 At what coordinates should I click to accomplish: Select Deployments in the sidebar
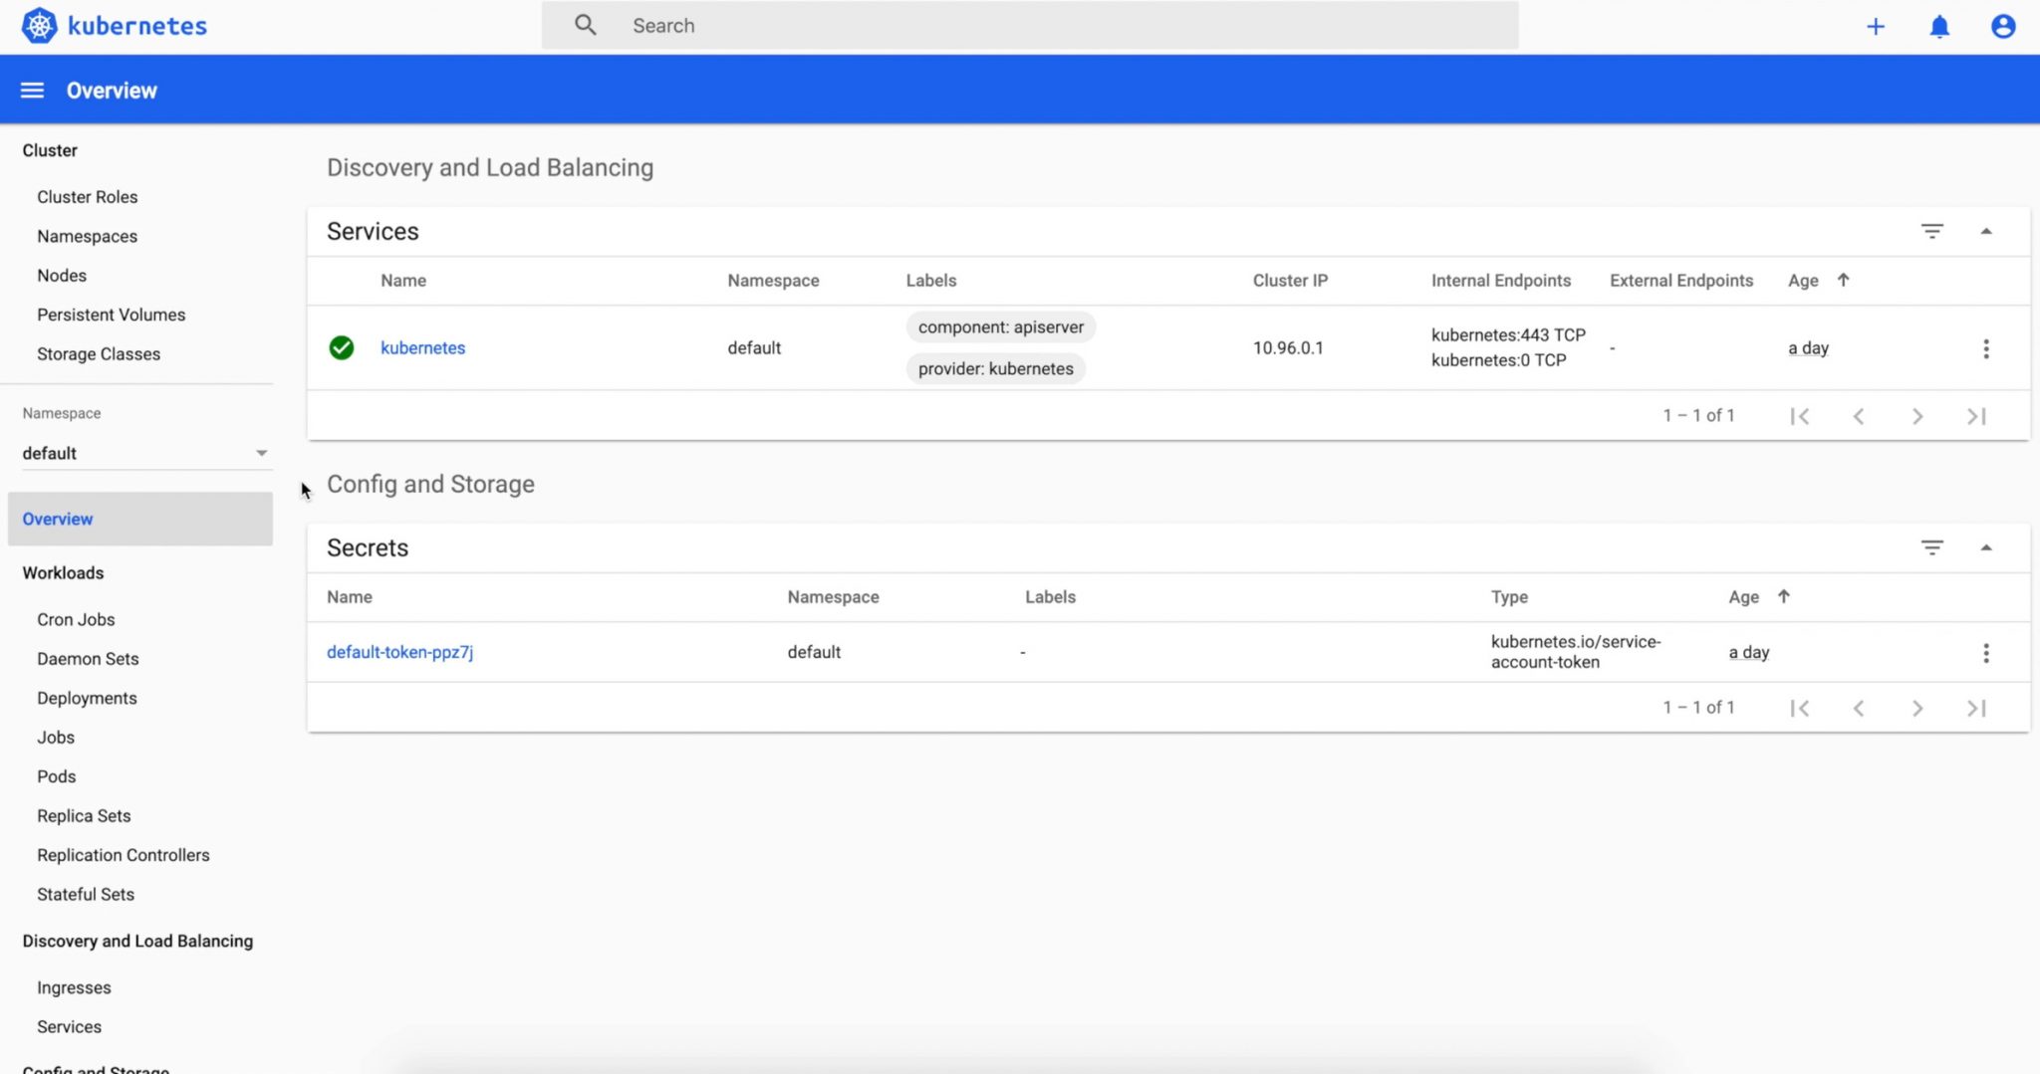[87, 698]
